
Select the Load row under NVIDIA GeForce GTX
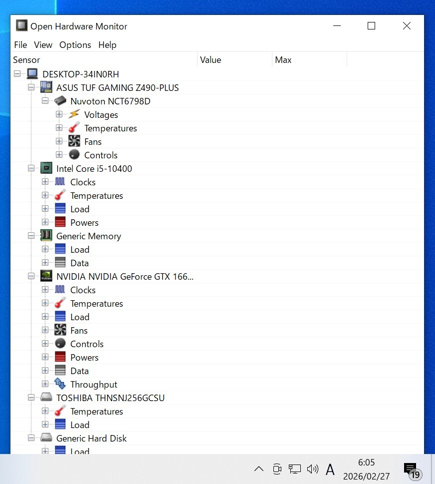217,317
